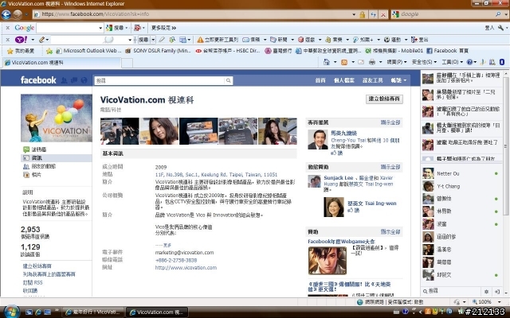This screenshot has height=318, width=510.
Task: Select the VicoVation.com browser tab
Action: click(62, 63)
